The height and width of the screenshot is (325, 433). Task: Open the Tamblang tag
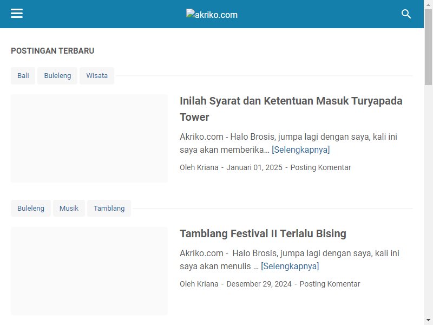(x=109, y=208)
